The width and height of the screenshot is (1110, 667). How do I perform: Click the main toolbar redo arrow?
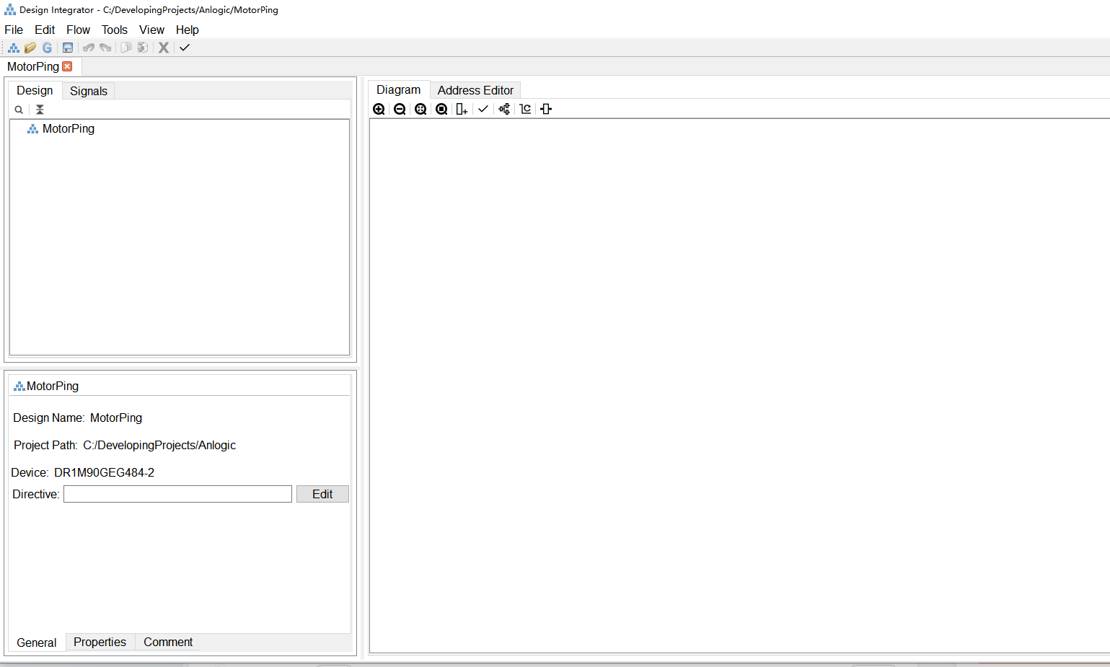pos(105,48)
